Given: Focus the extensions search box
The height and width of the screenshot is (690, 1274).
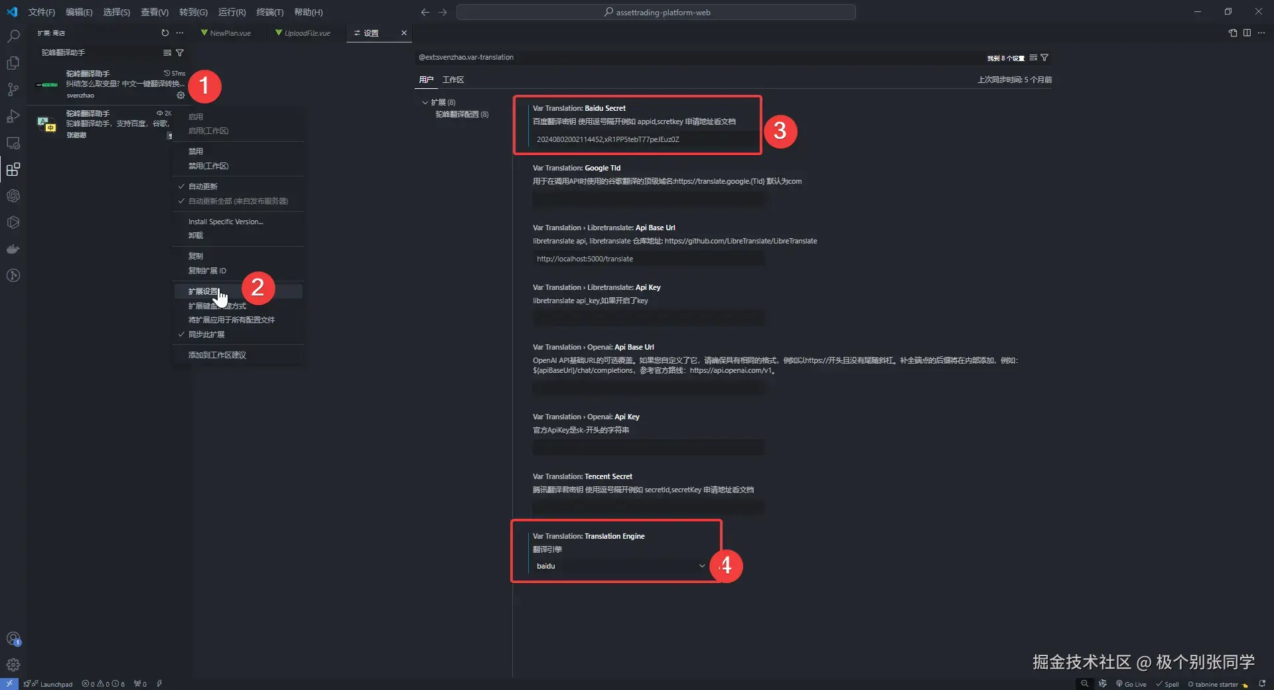Looking at the screenshot, I should tap(100, 52).
